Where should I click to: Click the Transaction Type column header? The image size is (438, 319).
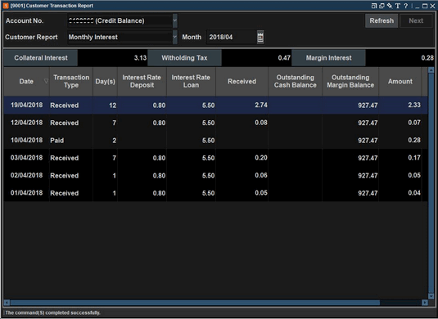point(71,81)
